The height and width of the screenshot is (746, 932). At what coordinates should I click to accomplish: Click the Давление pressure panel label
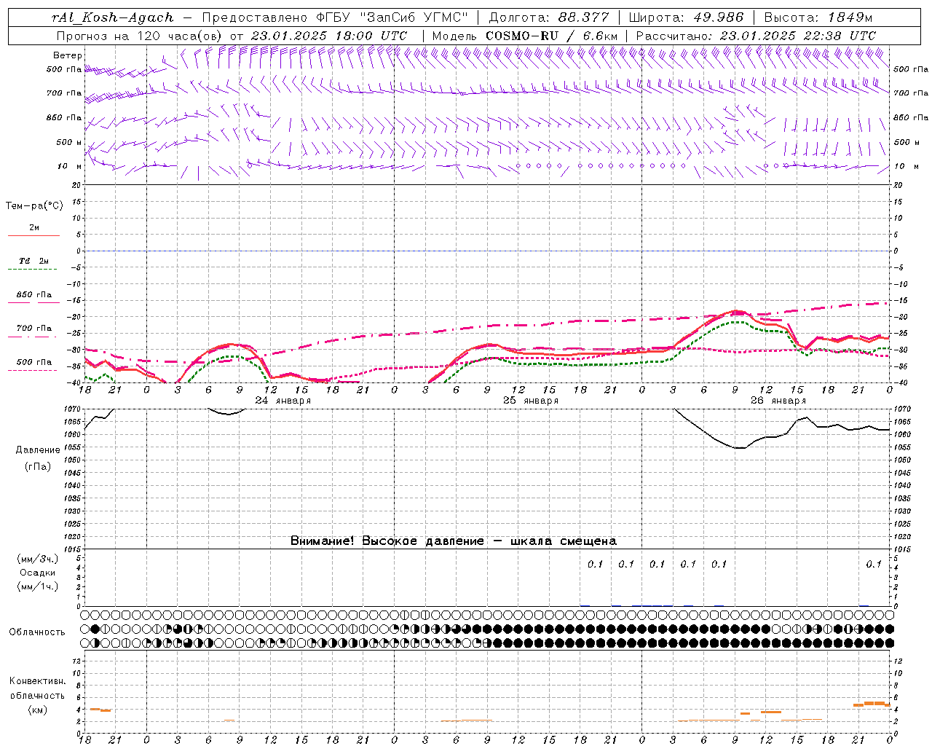point(38,450)
